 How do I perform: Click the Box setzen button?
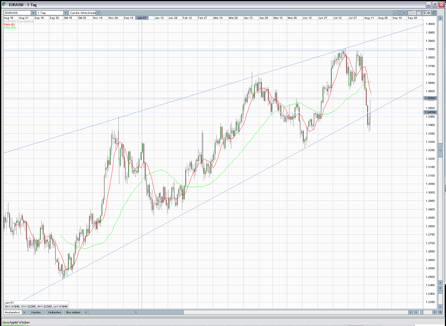[x=73, y=312]
